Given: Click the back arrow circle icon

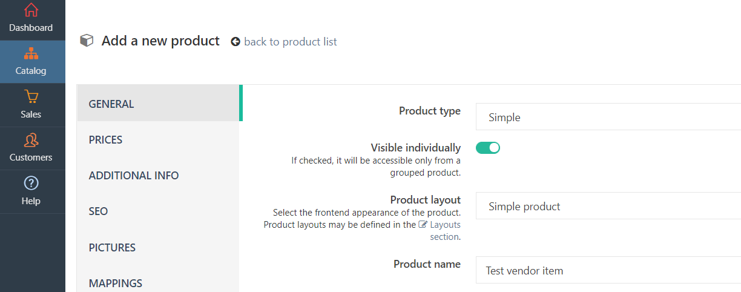Looking at the screenshot, I should point(235,42).
